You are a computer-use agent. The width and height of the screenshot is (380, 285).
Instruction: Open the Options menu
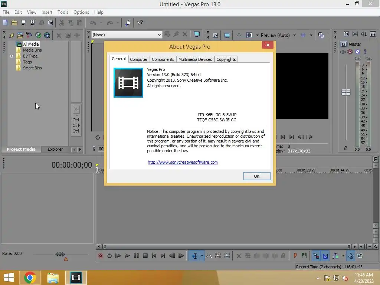(81, 12)
